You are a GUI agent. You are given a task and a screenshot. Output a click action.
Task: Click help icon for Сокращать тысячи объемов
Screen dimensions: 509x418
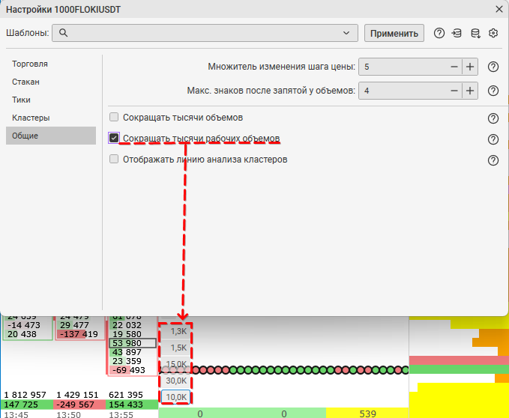click(x=493, y=118)
